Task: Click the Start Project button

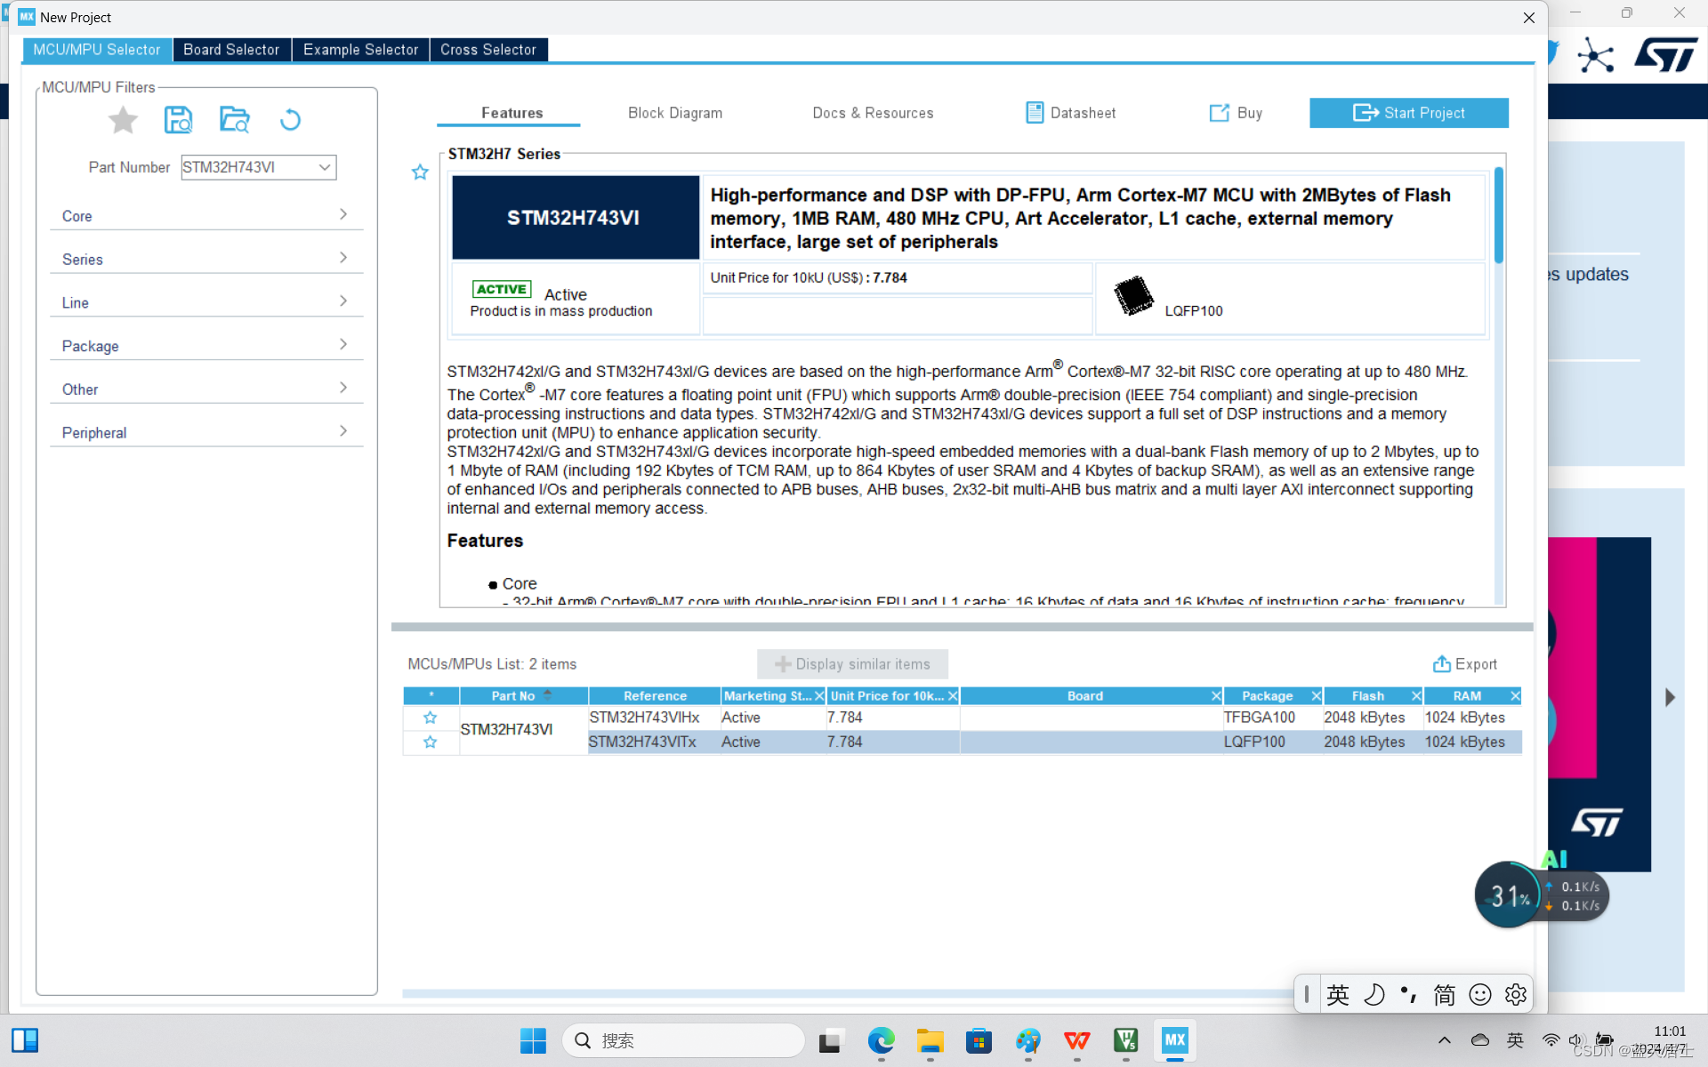Action: 1408,113
